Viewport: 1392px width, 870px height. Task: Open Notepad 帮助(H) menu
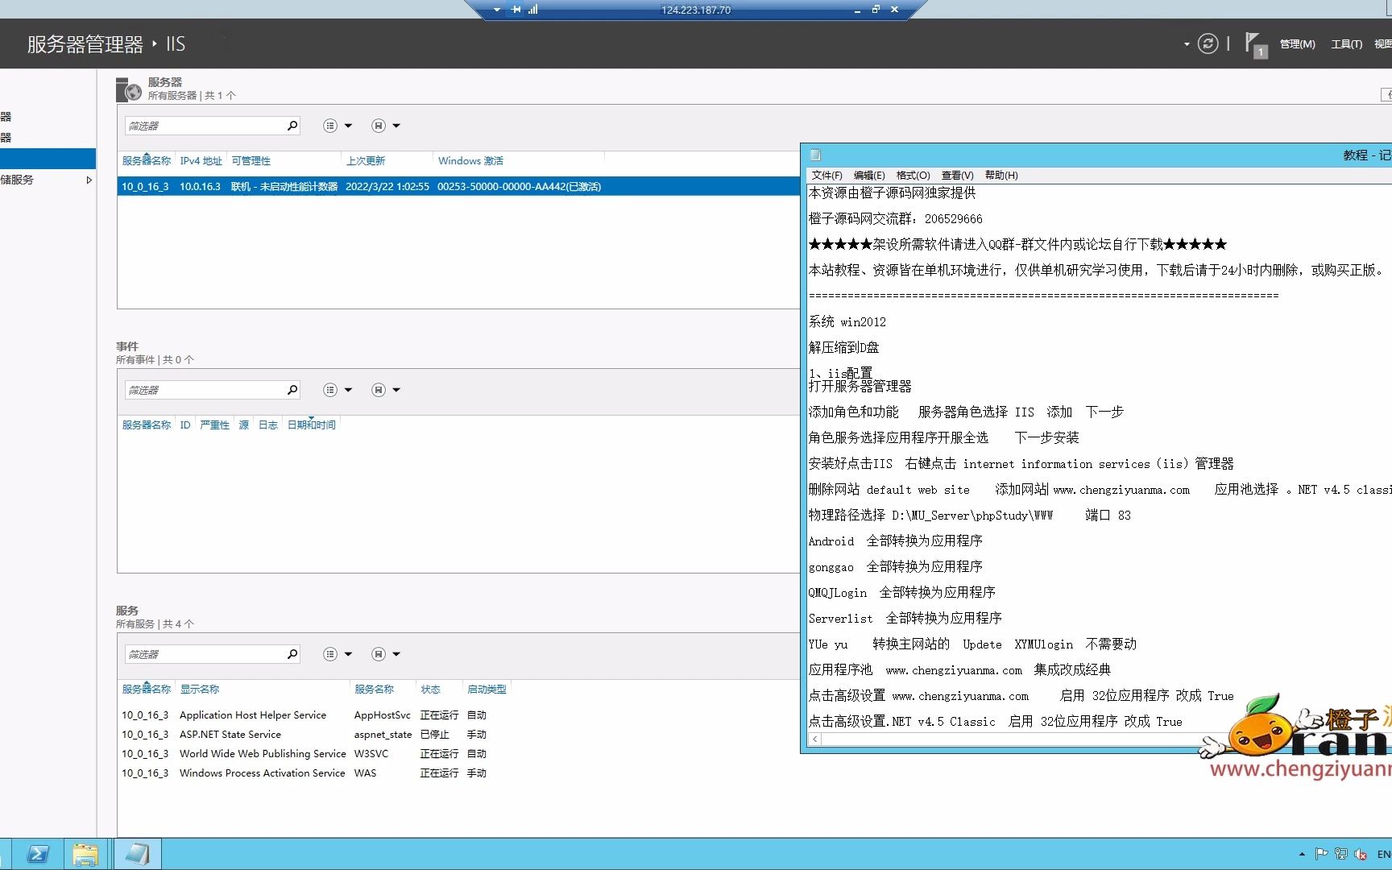tap(1001, 176)
